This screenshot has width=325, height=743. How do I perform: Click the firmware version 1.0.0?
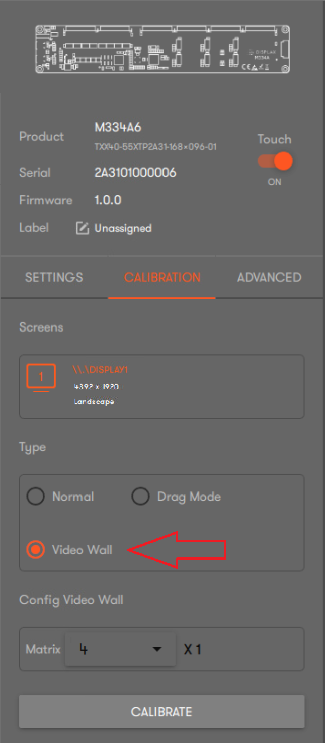[108, 200]
